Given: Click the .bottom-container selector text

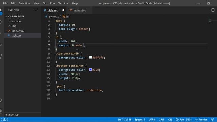Looking at the screenshot, I should 70,66.
